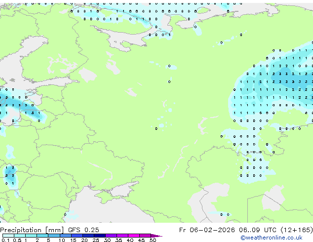Click the legend tick label "0.1"
The height and width of the screenshot is (242, 313).
click(5, 240)
